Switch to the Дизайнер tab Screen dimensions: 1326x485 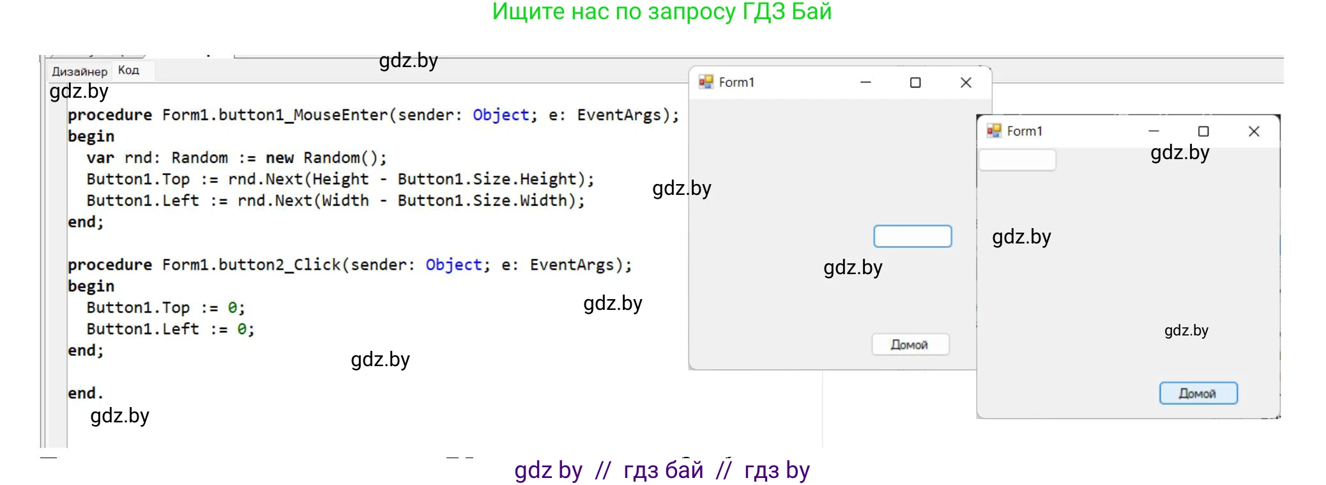click(79, 71)
